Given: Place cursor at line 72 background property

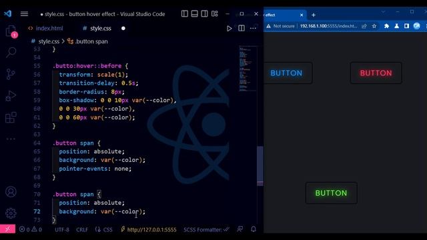Looking at the screenshot, I should [x=102, y=211].
